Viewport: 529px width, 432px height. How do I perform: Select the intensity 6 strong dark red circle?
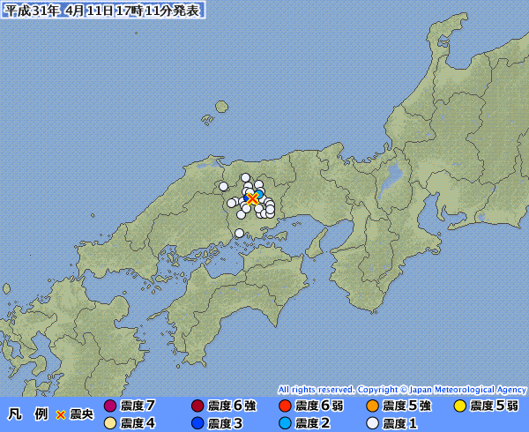click(x=197, y=406)
